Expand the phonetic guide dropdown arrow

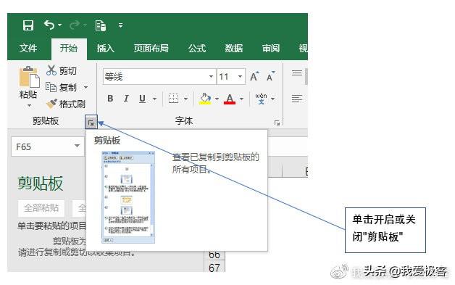pyautogui.click(x=272, y=99)
